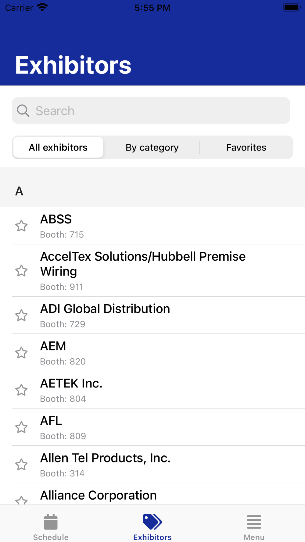This screenshot has height=542, width=305.
Task: Toggle favorite star for ADI Global Distribution
Action: tap(21, 316)
